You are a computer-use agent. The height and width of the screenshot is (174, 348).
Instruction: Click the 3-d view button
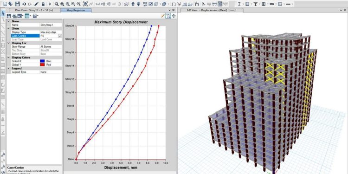(x=97, y=4)
